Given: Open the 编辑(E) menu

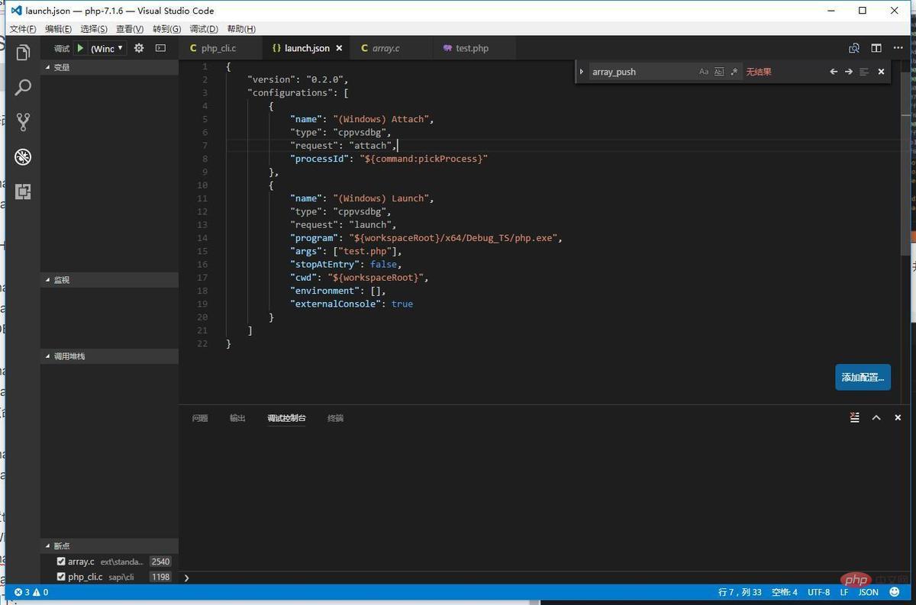Looking at the screenshot, I should pyautogui.click(x=58, y=29).
